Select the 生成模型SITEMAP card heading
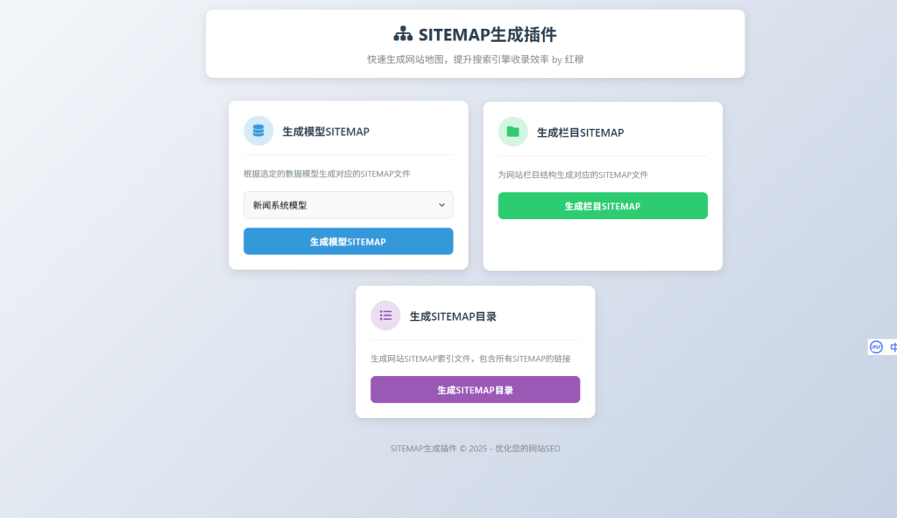897x518 pixels. 326,131
